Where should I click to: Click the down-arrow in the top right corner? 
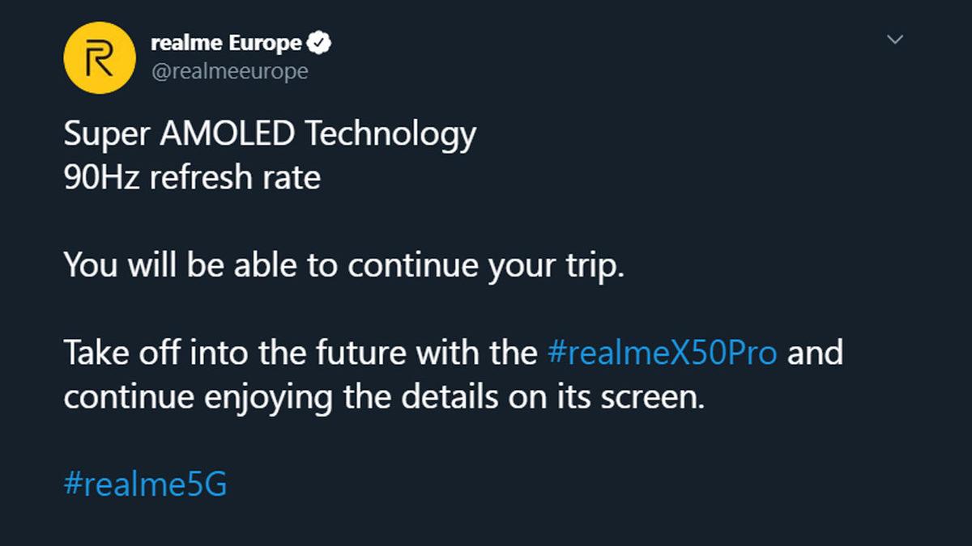pos(894,38)
